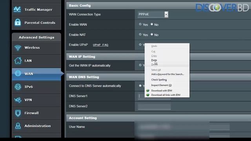Select No for Enable WAN
The width and height of the screenshot is (251, 141).
point(152,24)
